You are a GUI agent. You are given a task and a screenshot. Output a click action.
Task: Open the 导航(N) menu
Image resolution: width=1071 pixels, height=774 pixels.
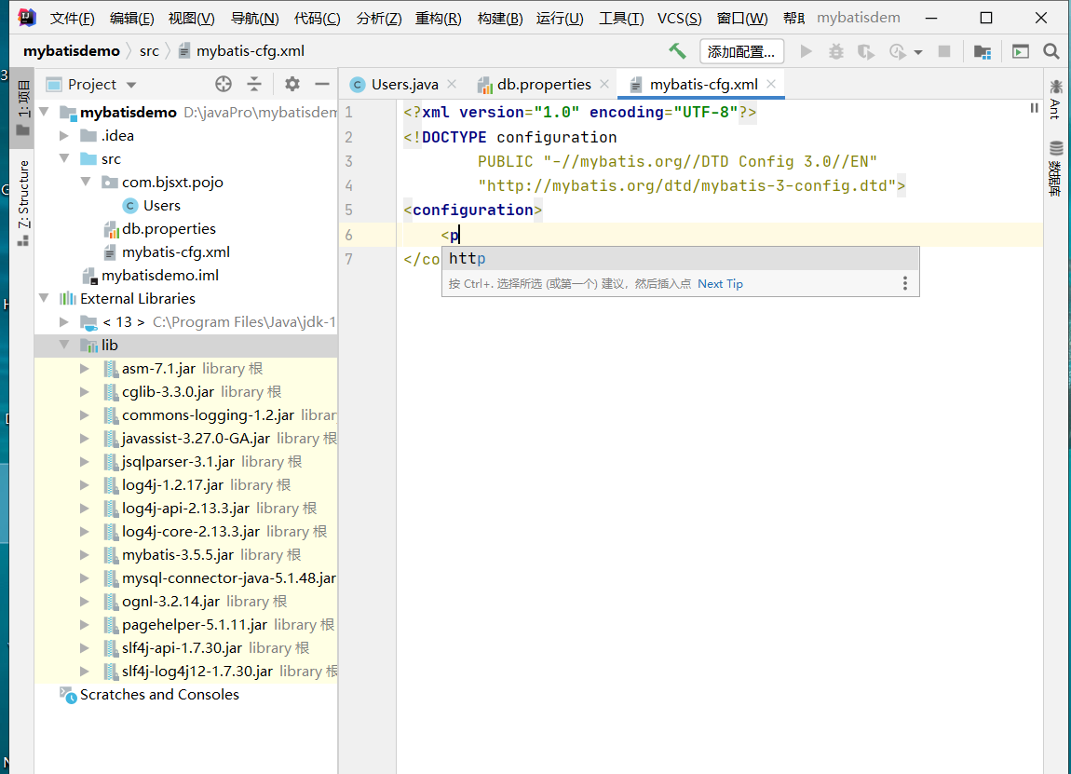coord(255,18)
